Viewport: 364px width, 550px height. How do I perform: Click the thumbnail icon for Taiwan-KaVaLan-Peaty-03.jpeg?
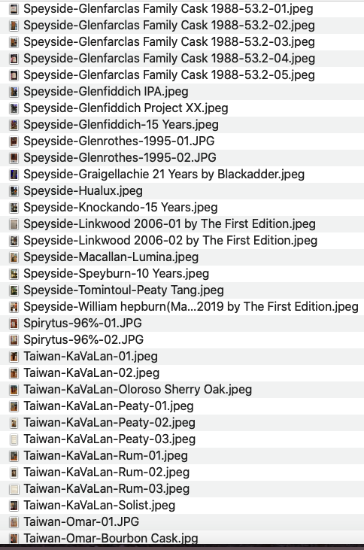(14, 439)
